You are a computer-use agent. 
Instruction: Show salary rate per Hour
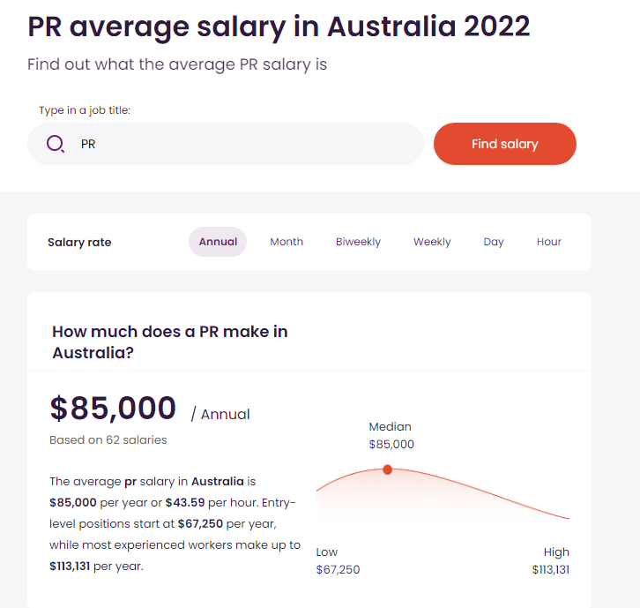548,242
